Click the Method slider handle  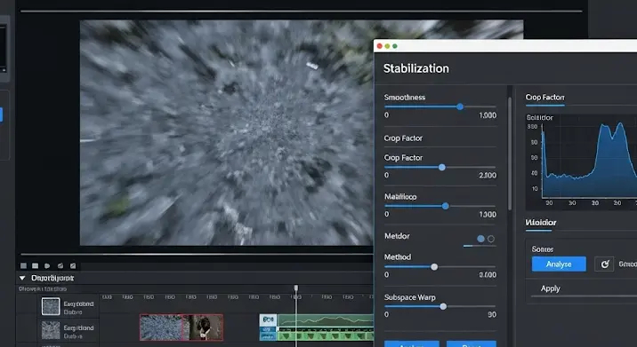pyautogui.click(x=434, y=267)
